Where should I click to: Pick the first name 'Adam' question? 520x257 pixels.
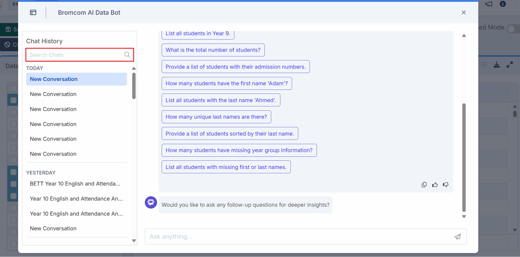[x=227, y=83]
